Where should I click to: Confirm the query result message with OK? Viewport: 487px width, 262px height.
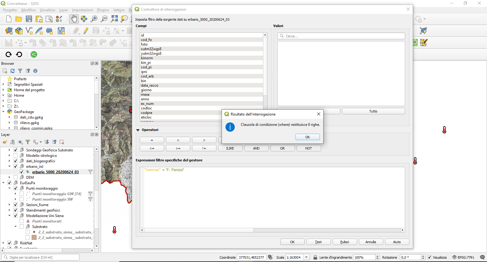coord(308,137)
